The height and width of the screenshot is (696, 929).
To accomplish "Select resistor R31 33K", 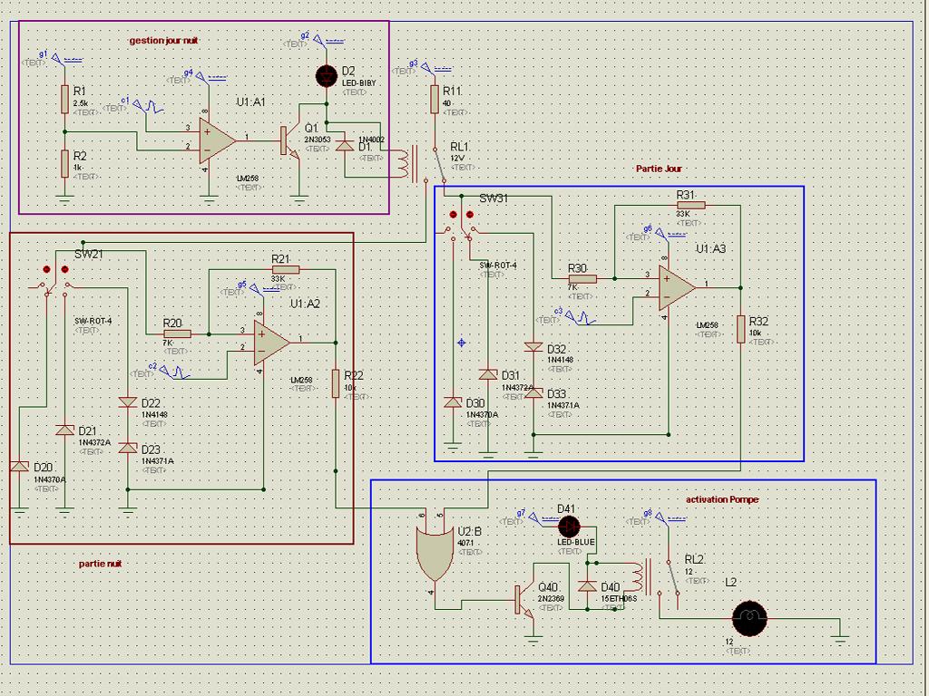I will click(690, 206).
